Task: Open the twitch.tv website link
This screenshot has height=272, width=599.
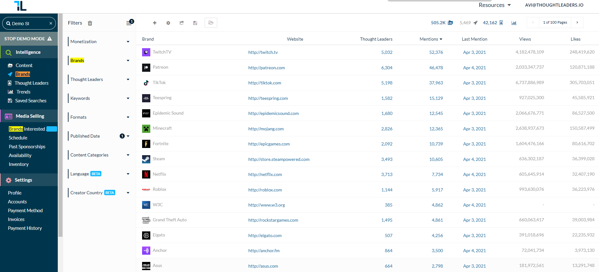Action: tap(263, 52)
